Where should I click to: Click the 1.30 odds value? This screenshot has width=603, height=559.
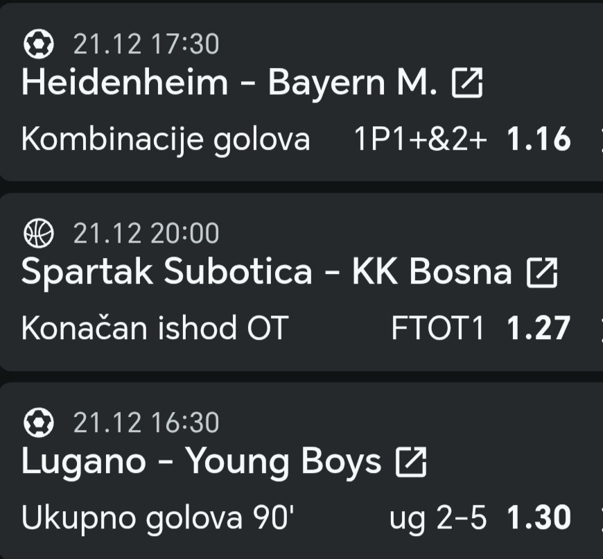539,517
